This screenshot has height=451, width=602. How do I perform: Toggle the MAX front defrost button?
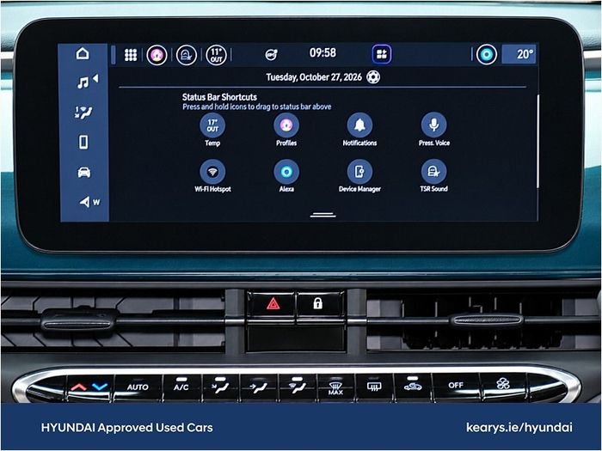pyautogui.click(x=335, y=387)
